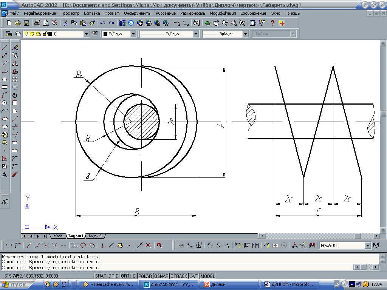
Task: Click the command line input field
Action: click(189, 267)
